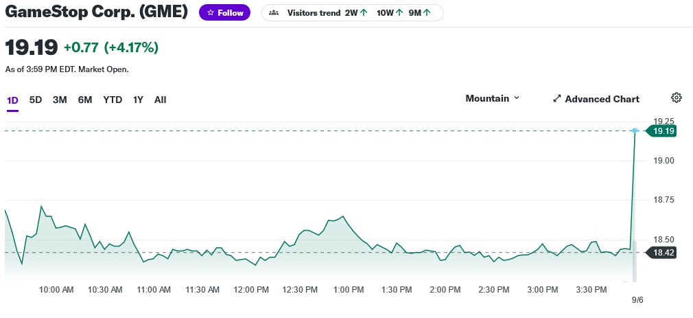Select the 3M range tab

click(60, 100)
